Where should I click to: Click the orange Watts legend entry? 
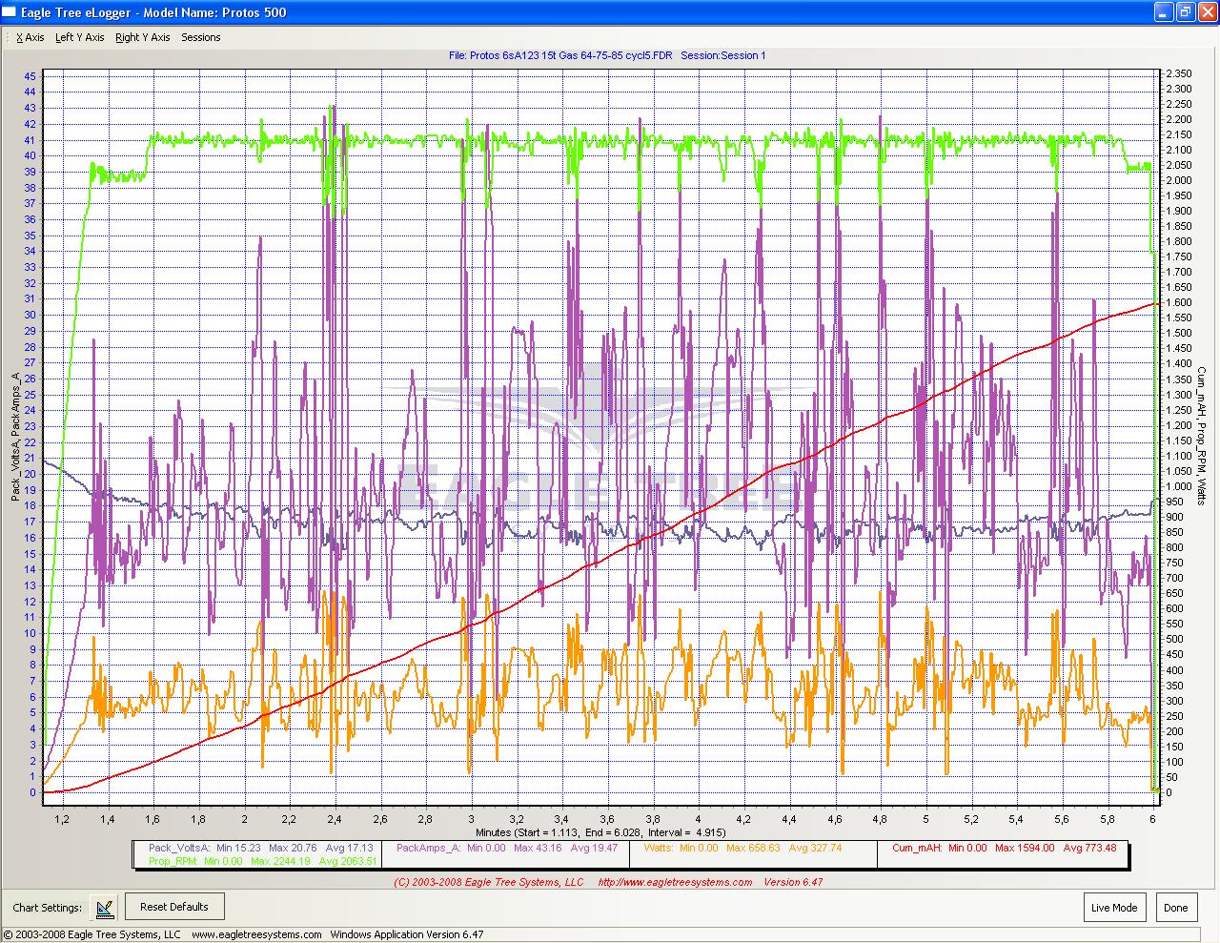pyautogui.click(x=658, y=848)
